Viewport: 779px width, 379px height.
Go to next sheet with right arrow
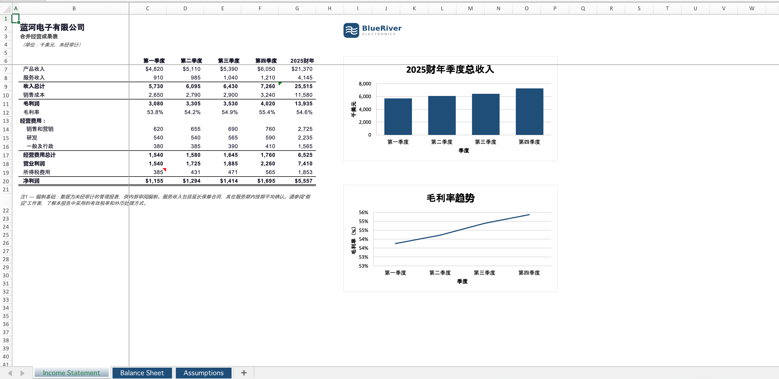tap(22, 373)
